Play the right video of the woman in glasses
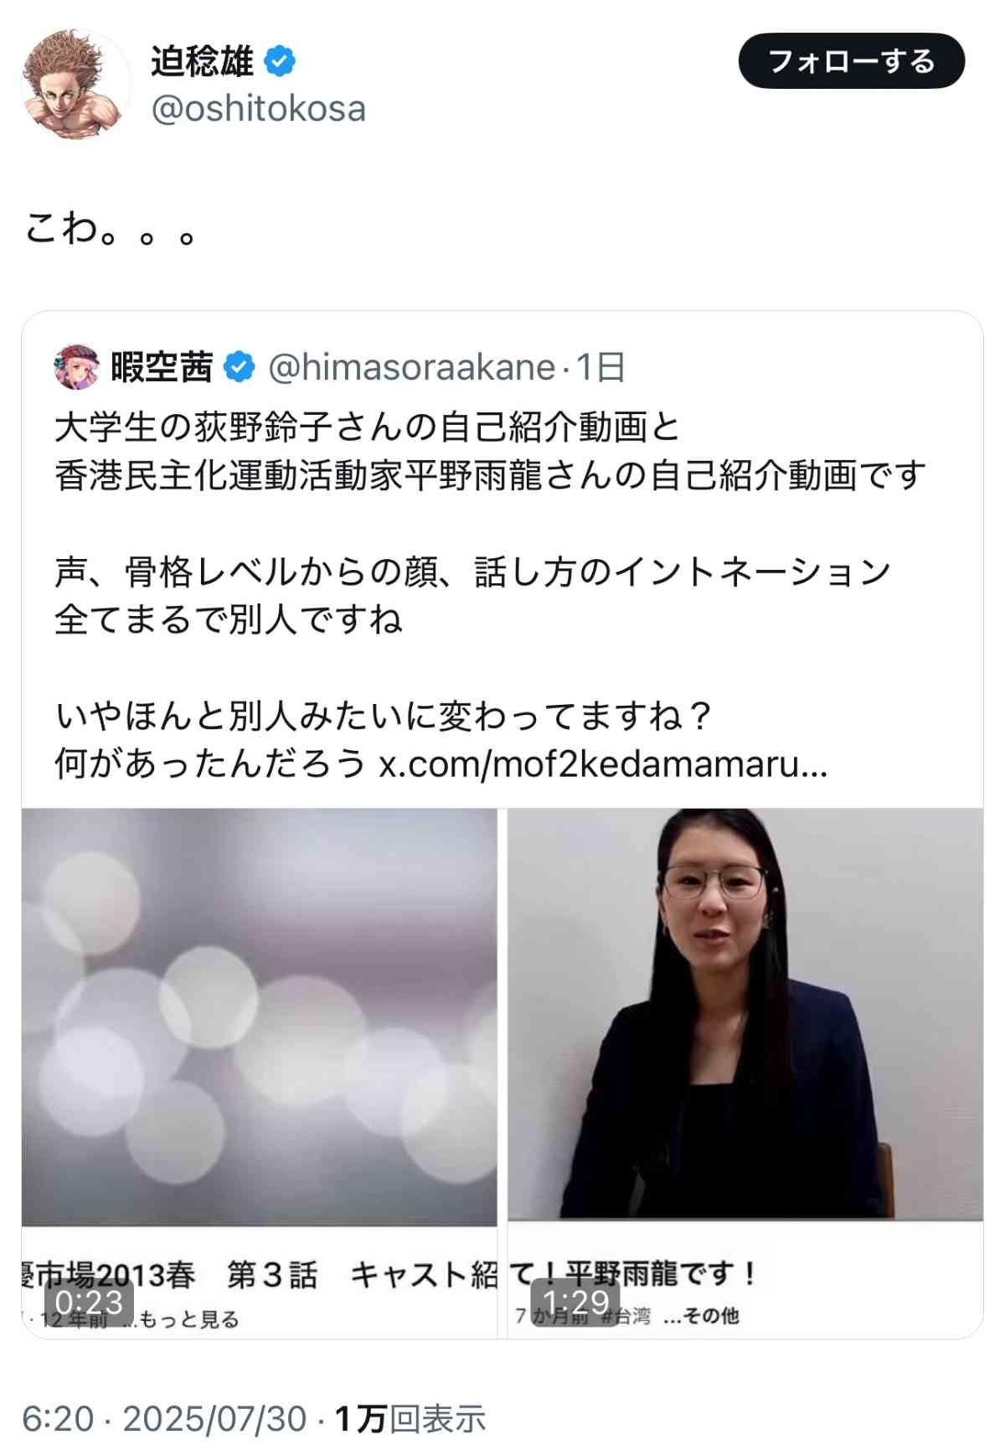1005x1455 pixels. coord(745,1014)
